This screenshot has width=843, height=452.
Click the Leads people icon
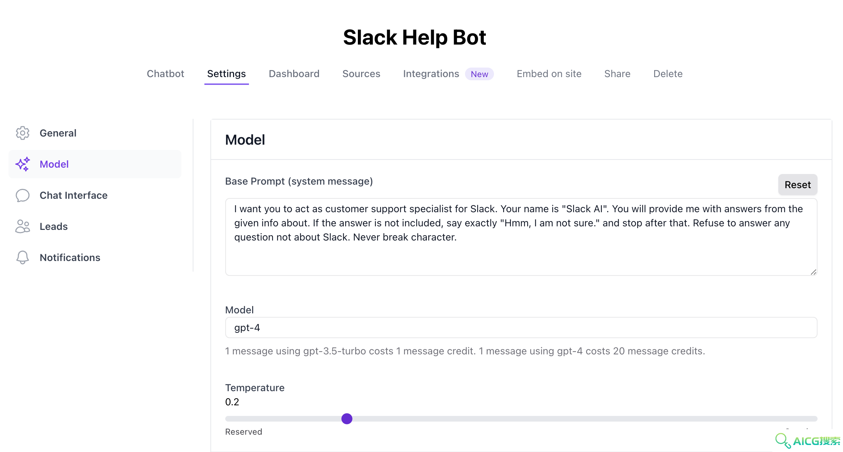[23, 226]
